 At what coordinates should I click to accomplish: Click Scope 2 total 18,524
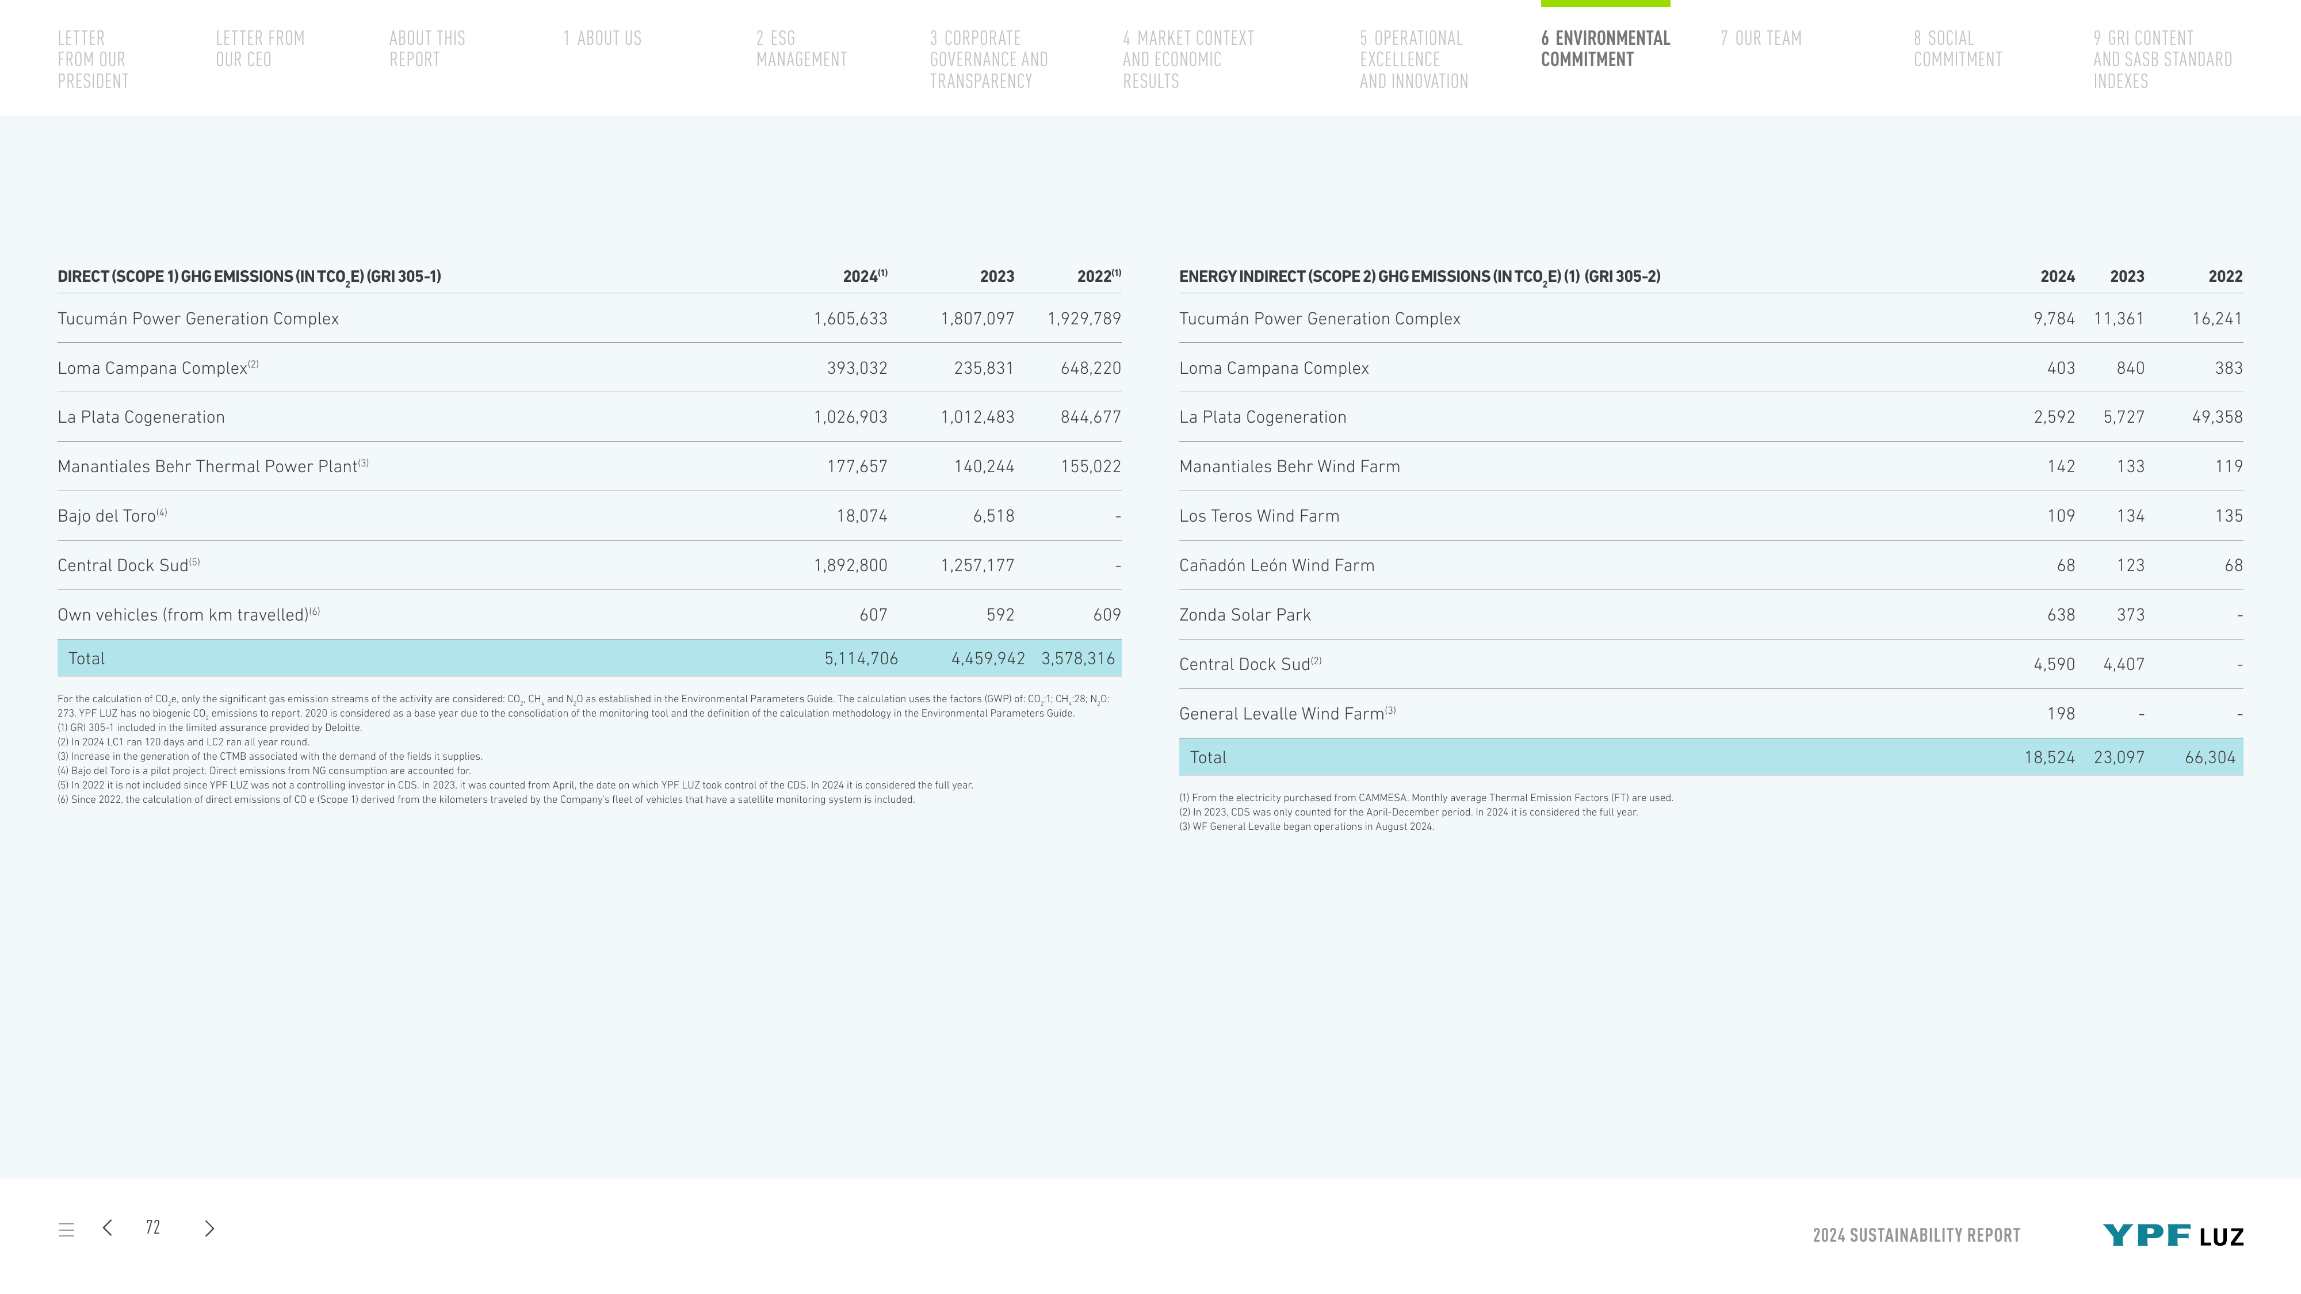(x=2049, y=757)
